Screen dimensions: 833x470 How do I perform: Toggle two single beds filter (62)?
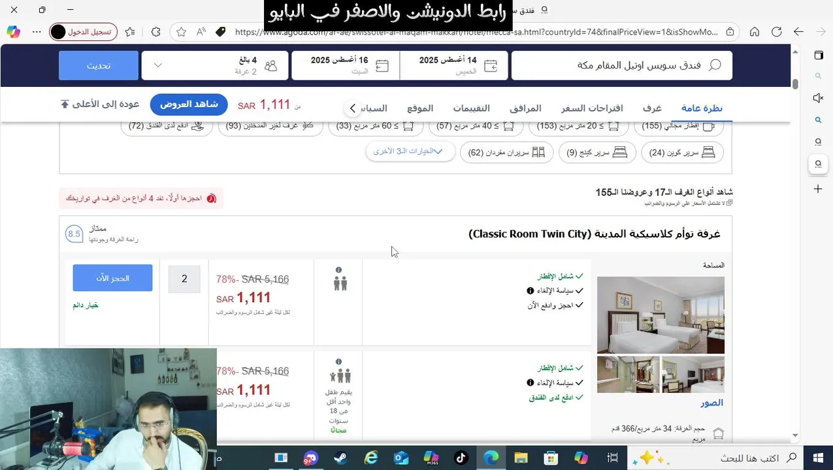pyautogui.click(x=507, y=152)
